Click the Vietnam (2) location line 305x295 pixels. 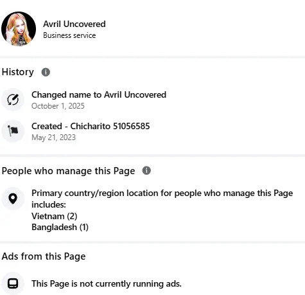[55, 216]
